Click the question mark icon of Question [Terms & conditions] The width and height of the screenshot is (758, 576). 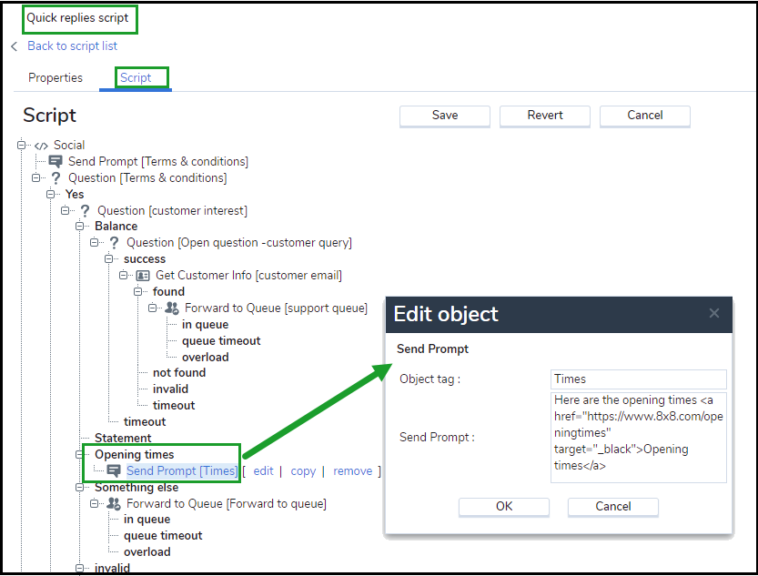(56, 178)
